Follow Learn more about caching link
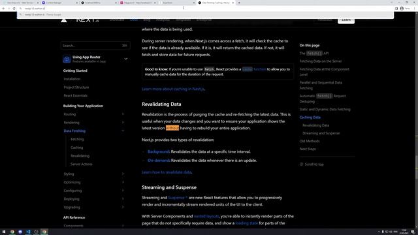The height and width of the screenshot is (235, 418). (x=173, y=89)
